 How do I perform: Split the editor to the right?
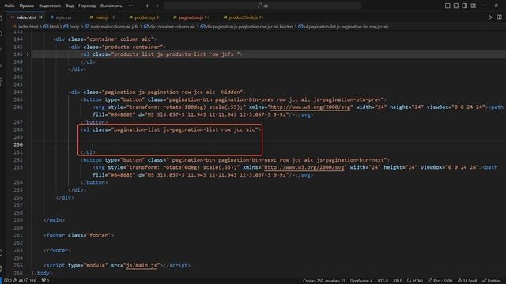coord(499,17)
